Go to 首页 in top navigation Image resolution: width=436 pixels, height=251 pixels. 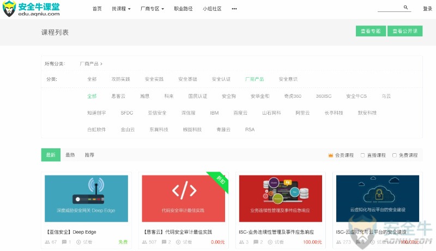pyautogui.click(x=97, y=9)
